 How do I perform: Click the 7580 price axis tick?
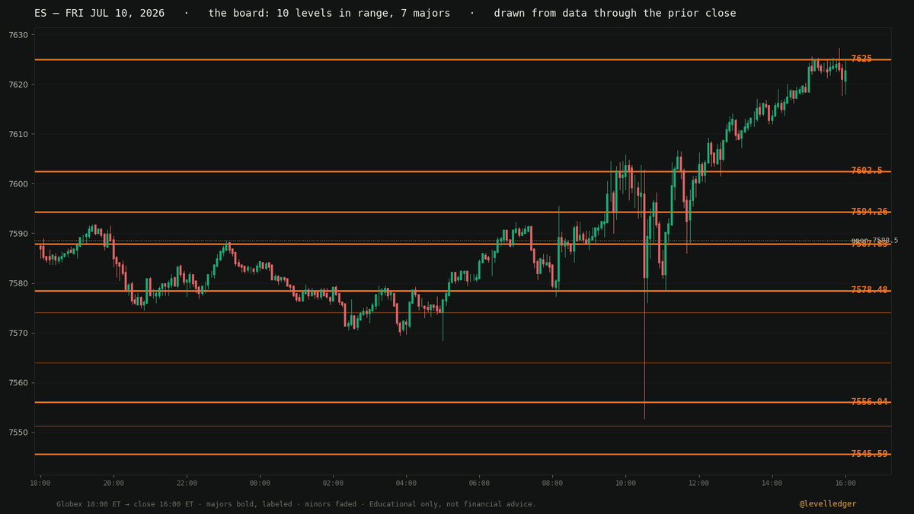point(18,283)
